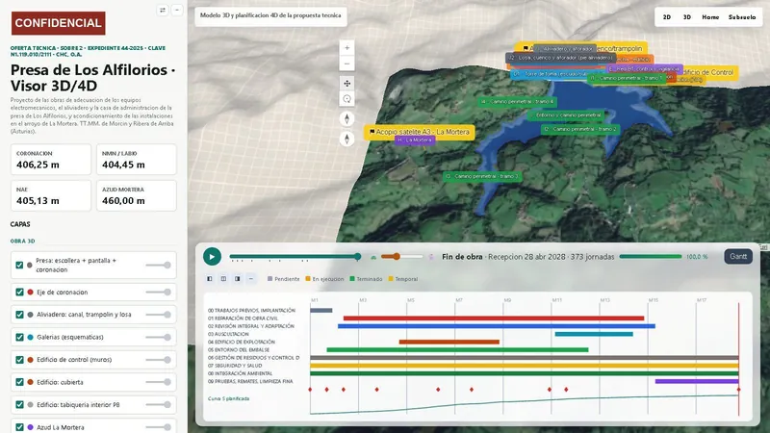Adjust opacity slider for Galerias layer

coord(158,338)
